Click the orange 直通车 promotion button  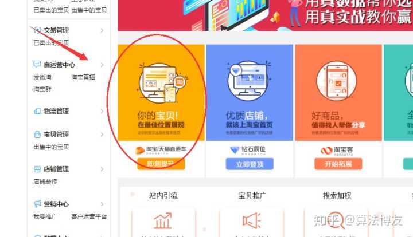tap(161, 164)
